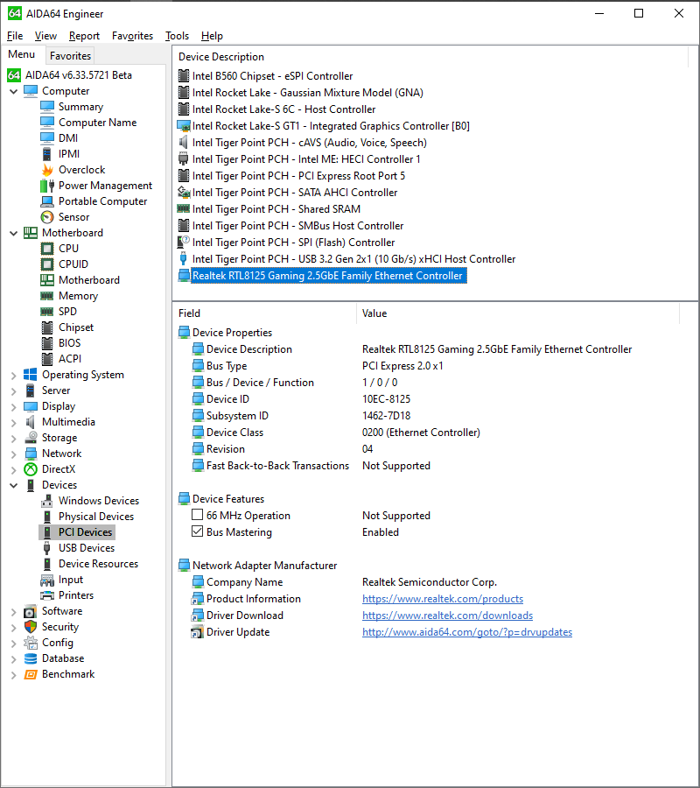Toggle the Bus Mastering checkbox
This screenshot has width=700, height=788.
point(198,531)
